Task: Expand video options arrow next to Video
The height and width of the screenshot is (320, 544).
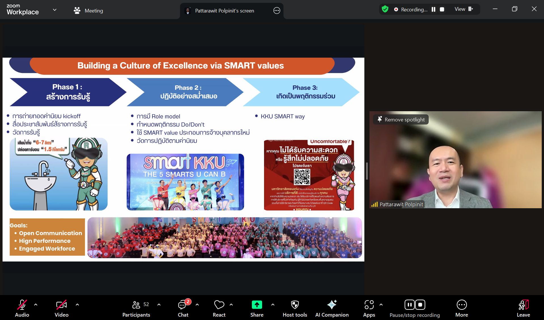Action: (77, 305)
